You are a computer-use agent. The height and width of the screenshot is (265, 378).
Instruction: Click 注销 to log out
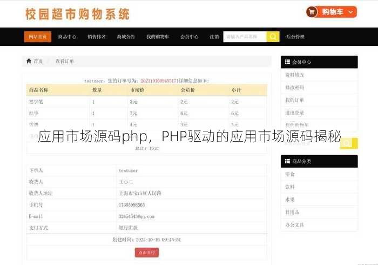214,37
